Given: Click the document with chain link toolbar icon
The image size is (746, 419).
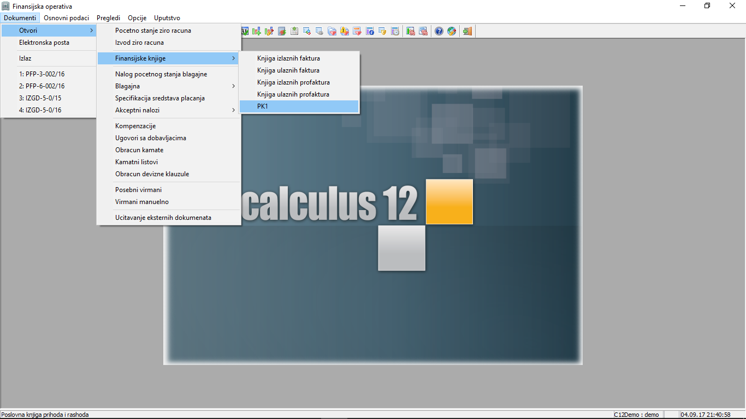Looking at the screenshot, I should [319, 31].
